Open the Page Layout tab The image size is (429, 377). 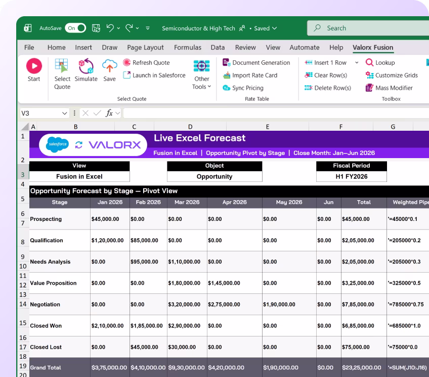[x=145, y=48]
